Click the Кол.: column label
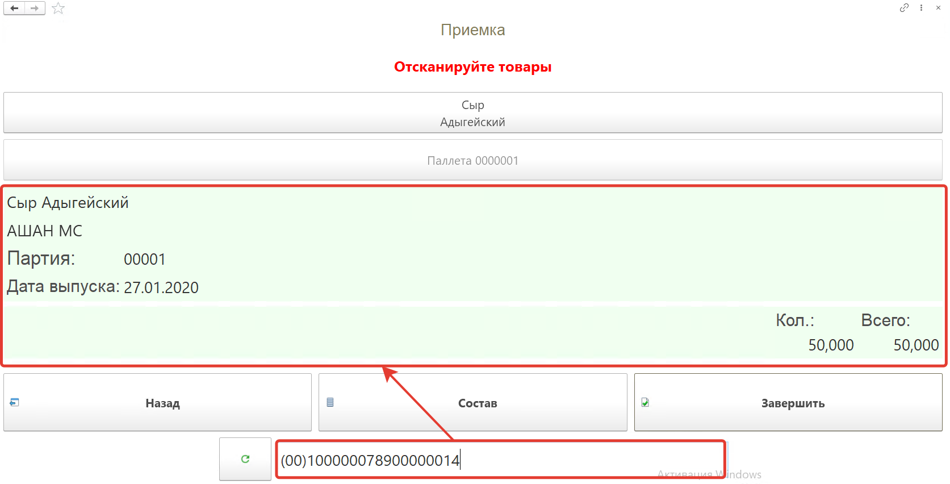950x484 pixels. [x=795, y=320]
